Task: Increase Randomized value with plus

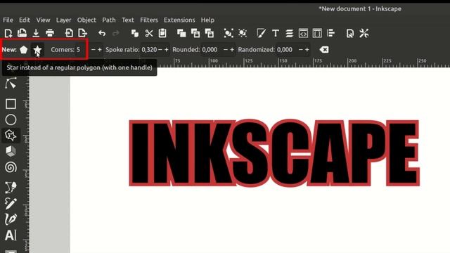Action: 307,50
